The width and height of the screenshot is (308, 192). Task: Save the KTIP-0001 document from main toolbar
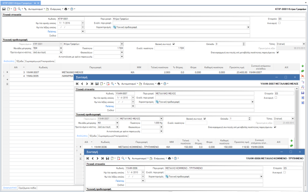[4, 9]
